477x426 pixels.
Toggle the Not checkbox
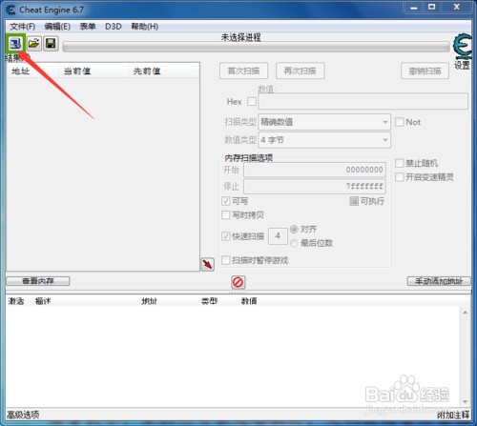point(400,122)
